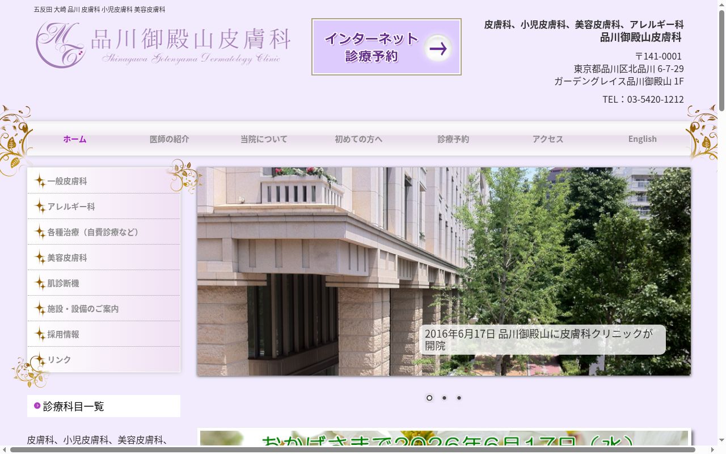Select the third slideshow dot

click(x=459, y=398)
